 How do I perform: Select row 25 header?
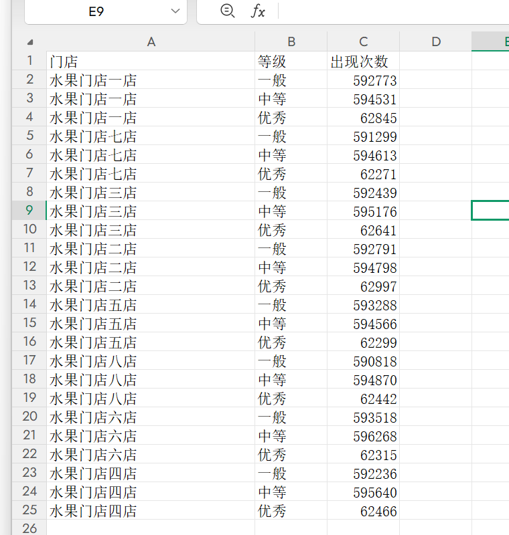click(29, 511)
